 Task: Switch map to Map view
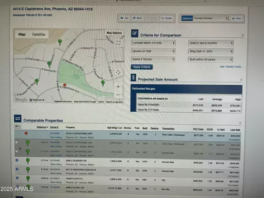[x=22, y=34]
